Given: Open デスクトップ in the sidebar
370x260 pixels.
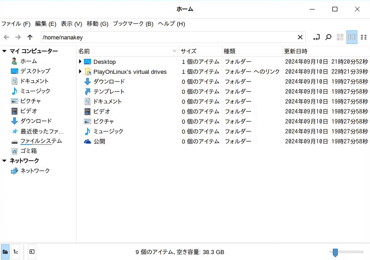Looking at the screenshot, I should pyautogui.click(x=35, y=71).
